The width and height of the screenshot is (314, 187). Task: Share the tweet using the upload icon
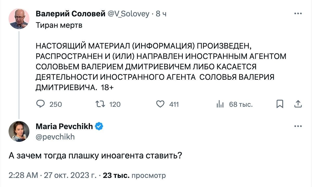click(298, 104)
